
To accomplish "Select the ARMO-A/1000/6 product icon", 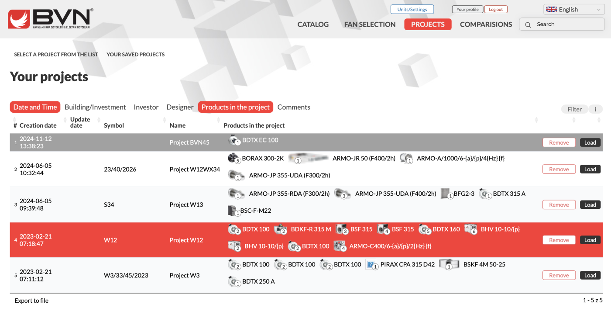I will [x=406, y=158].
